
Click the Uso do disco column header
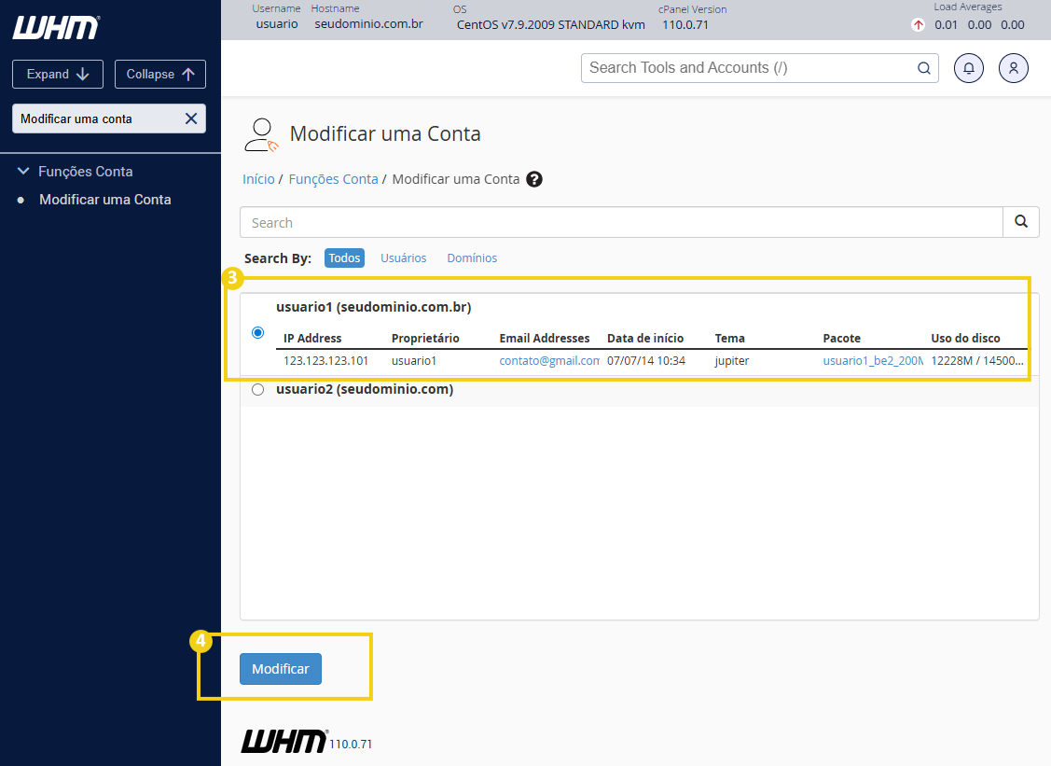point(965,339)
